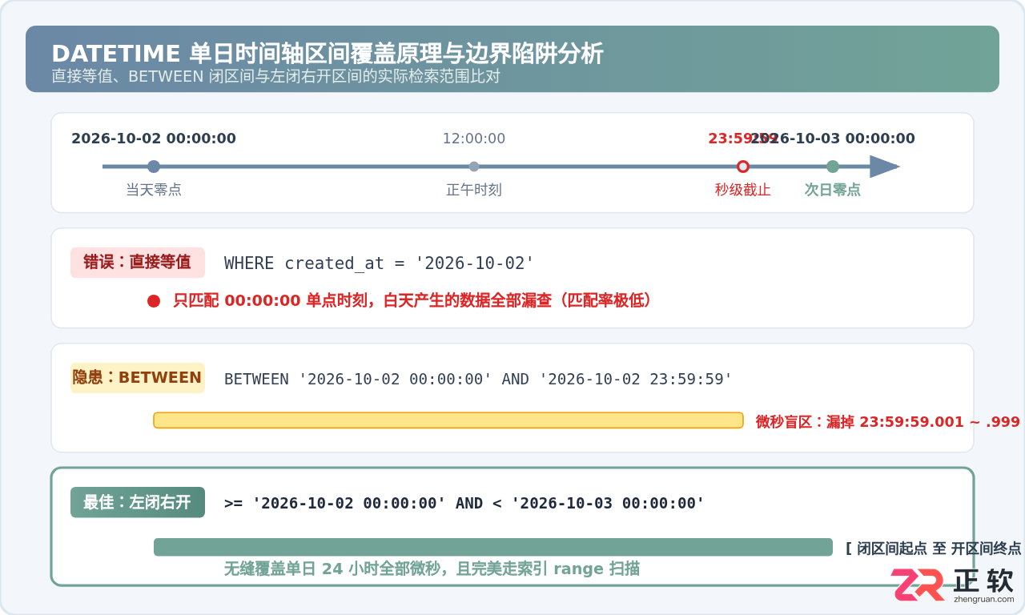Click the 正软 ZR logo icon
Image resolution: width=1025 pixels, height=615 pixels.
918,585
